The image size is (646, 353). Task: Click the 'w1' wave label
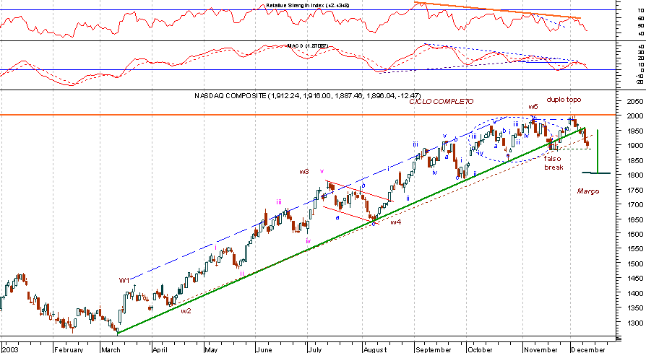click(124, 281)
